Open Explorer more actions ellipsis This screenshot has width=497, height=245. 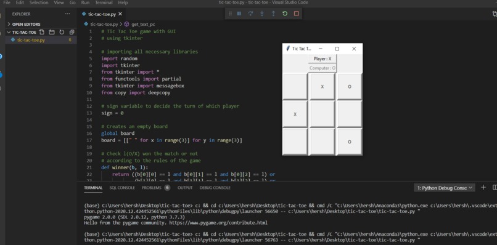67,14
